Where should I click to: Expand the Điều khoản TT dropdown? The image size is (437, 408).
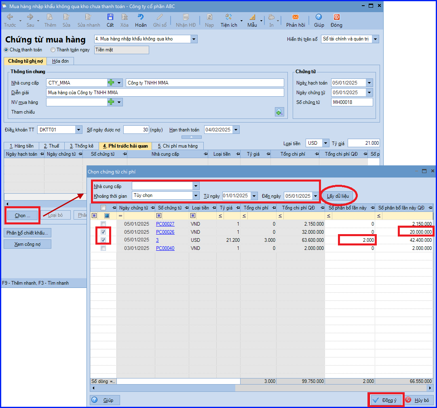[78, 130]
